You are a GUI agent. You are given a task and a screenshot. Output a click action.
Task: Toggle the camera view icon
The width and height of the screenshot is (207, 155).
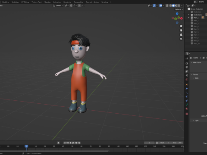click(181, 35)
